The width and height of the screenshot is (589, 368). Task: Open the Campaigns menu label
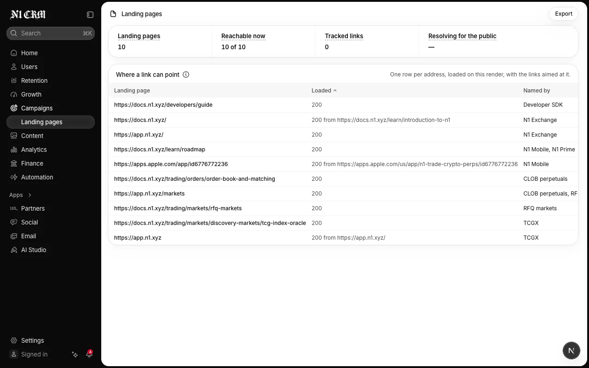pyautogui.click(x=37, y=108)
